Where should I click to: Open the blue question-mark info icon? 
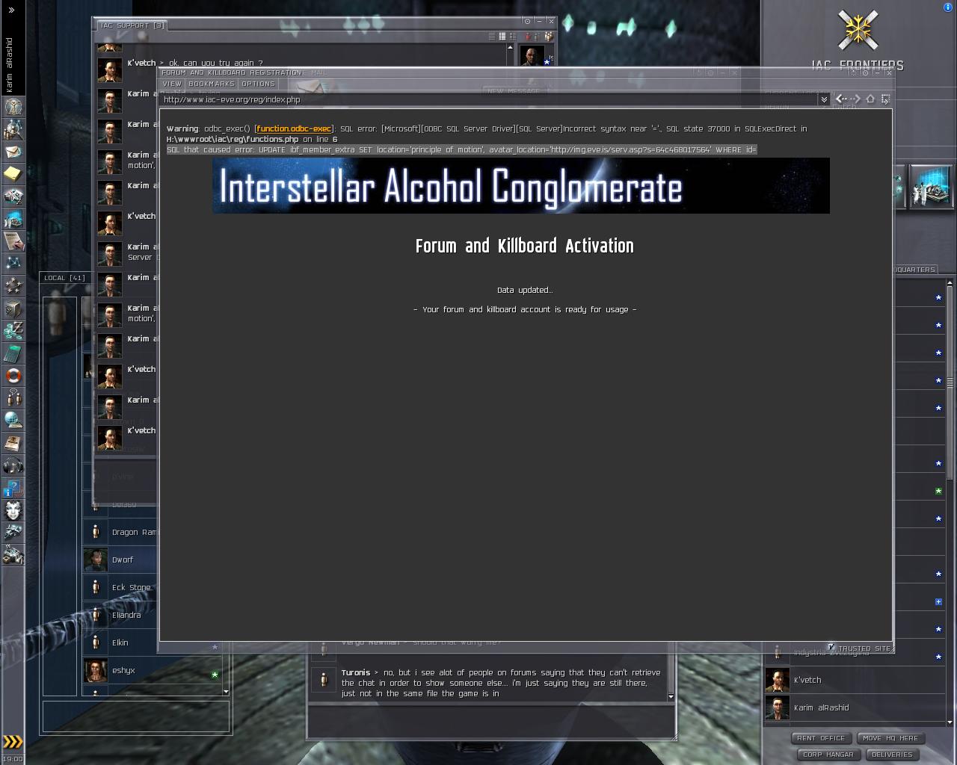point(13,488)
